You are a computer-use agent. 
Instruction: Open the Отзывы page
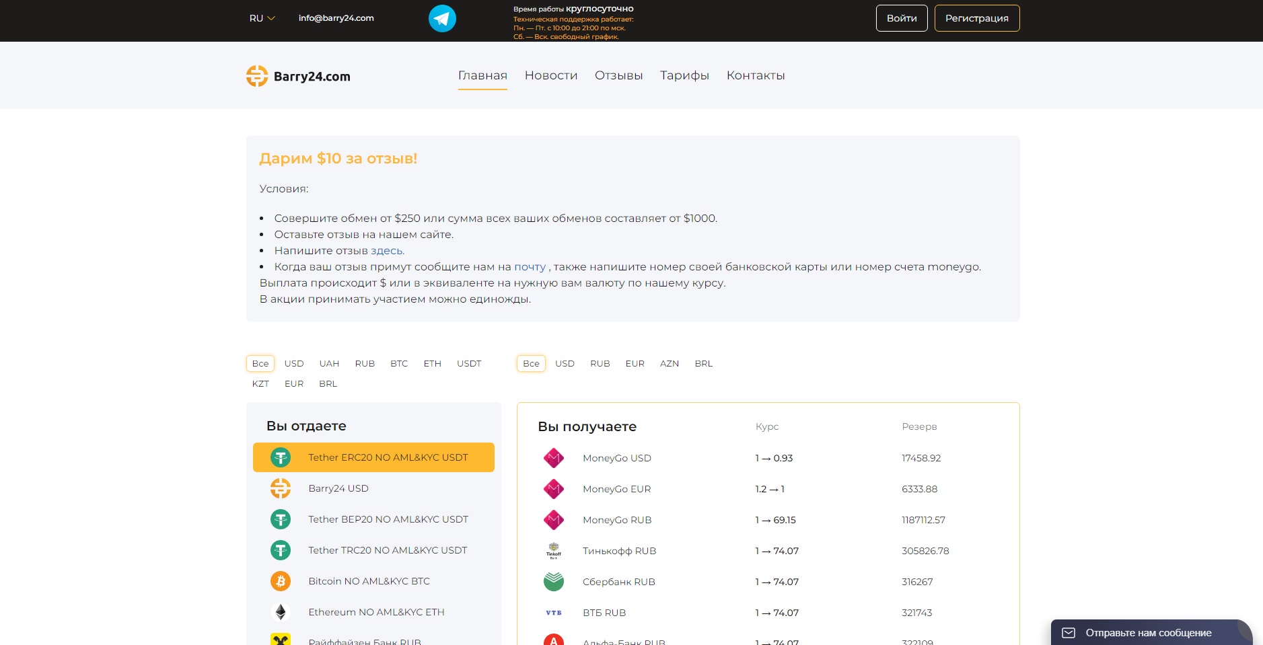click(619, 75)
